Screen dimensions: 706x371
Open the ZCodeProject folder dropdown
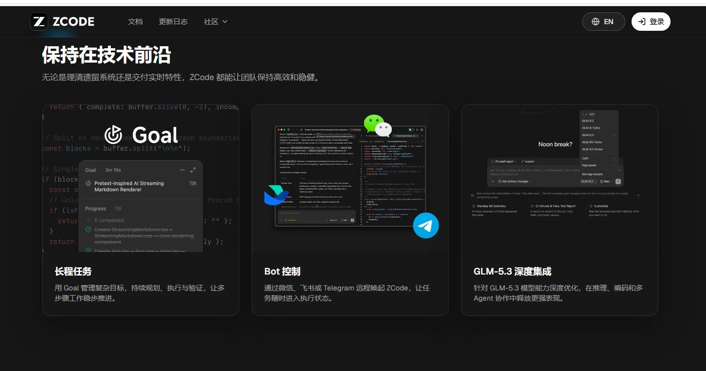[x=505, y=161]
